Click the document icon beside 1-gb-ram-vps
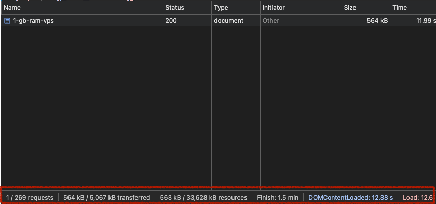436x204 pixels. [7, 21]
